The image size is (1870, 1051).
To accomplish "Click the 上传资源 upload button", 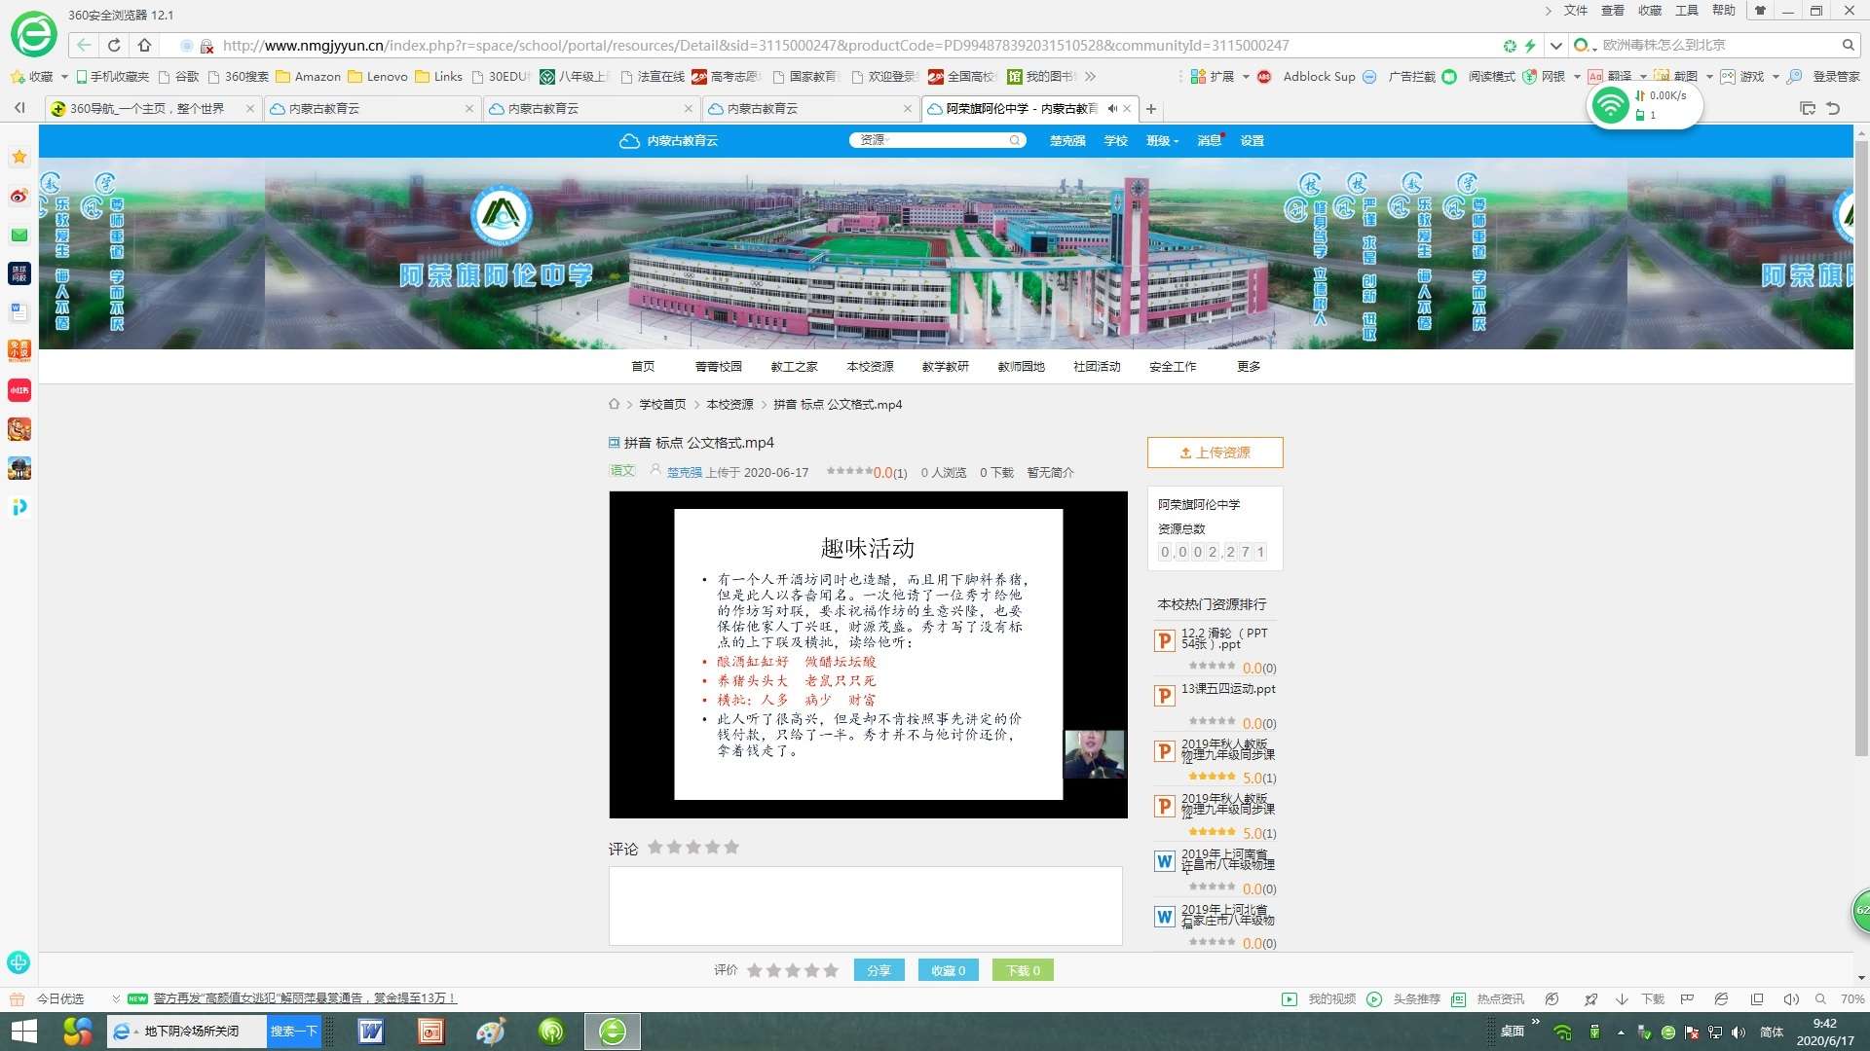I will (1215, 453).
